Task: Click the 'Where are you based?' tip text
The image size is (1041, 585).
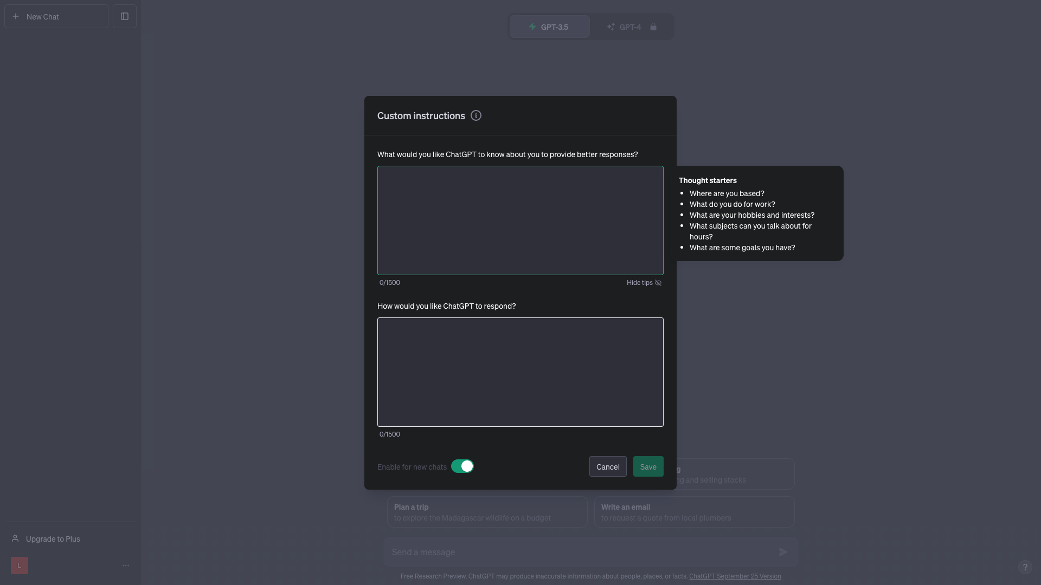Action: (727, 193)
